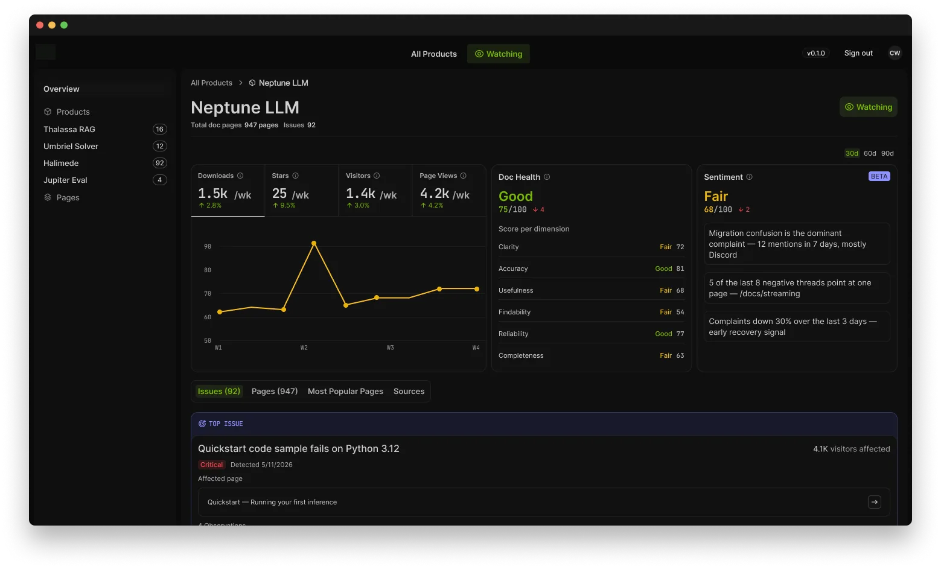Click the CW user avatar
Screen dimensions: 941x569
(x=895, y=53)
